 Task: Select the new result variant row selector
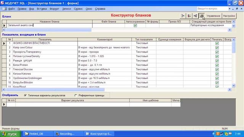[4, 105]
